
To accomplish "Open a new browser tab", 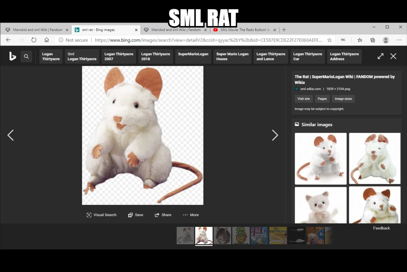I will click(x=284, y=29).
